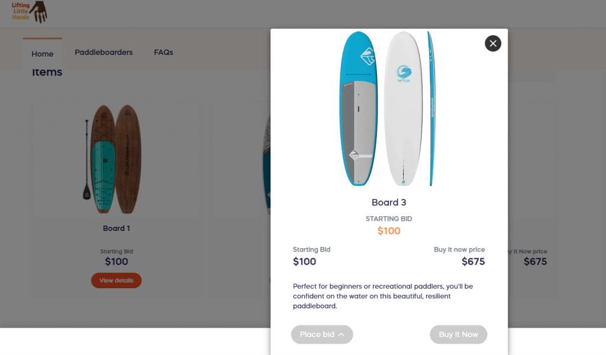Click the $100 starting bid under Board 1

pyautogui.click(x=116, y=262)
